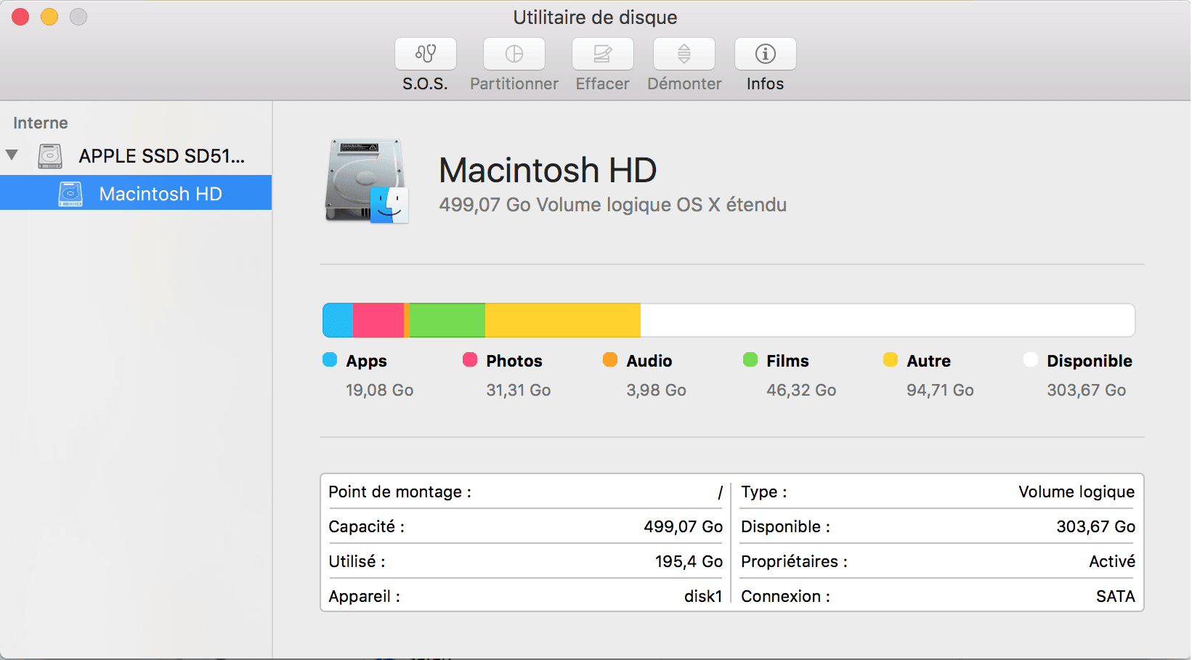This screenshot has height=660, width=1192.
Task: Close the Utilitaire de disque window
Action: (x=20, y=16)
